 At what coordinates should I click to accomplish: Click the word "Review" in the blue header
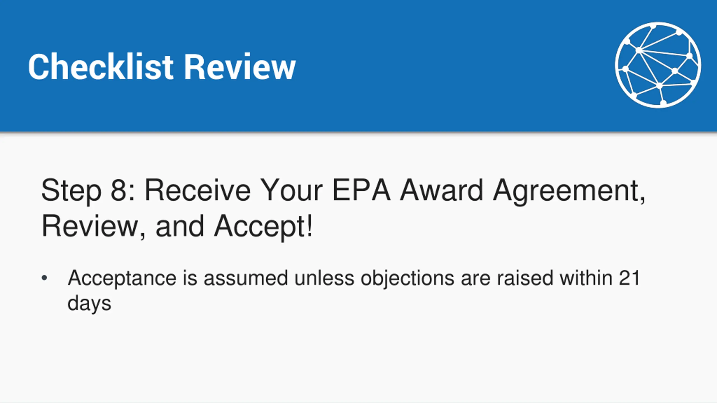tap(240, 67)
